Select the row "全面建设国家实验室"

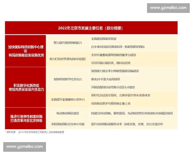click(x=133, y=39)
